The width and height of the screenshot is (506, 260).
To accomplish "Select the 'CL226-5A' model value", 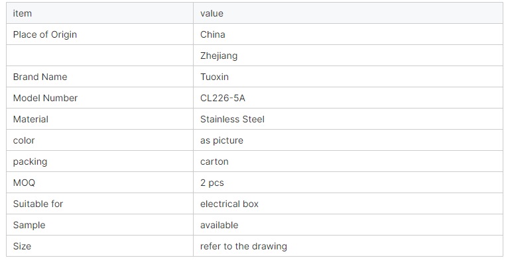I will pos(223,98).
